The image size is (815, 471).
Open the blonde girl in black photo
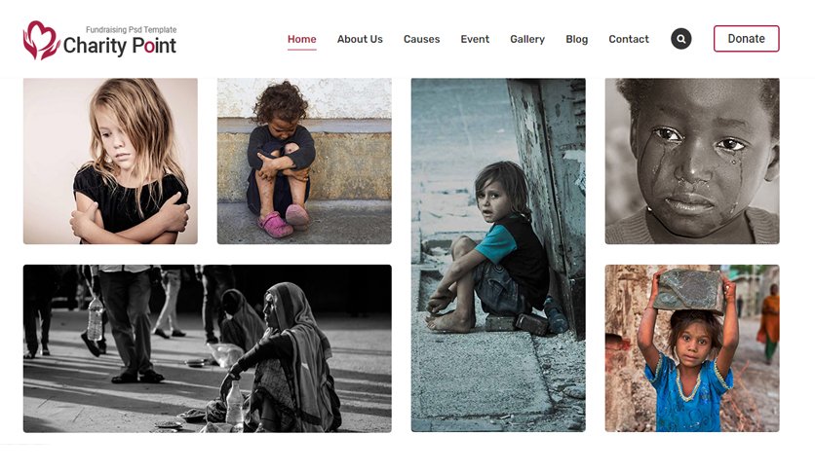click(110, 161)
